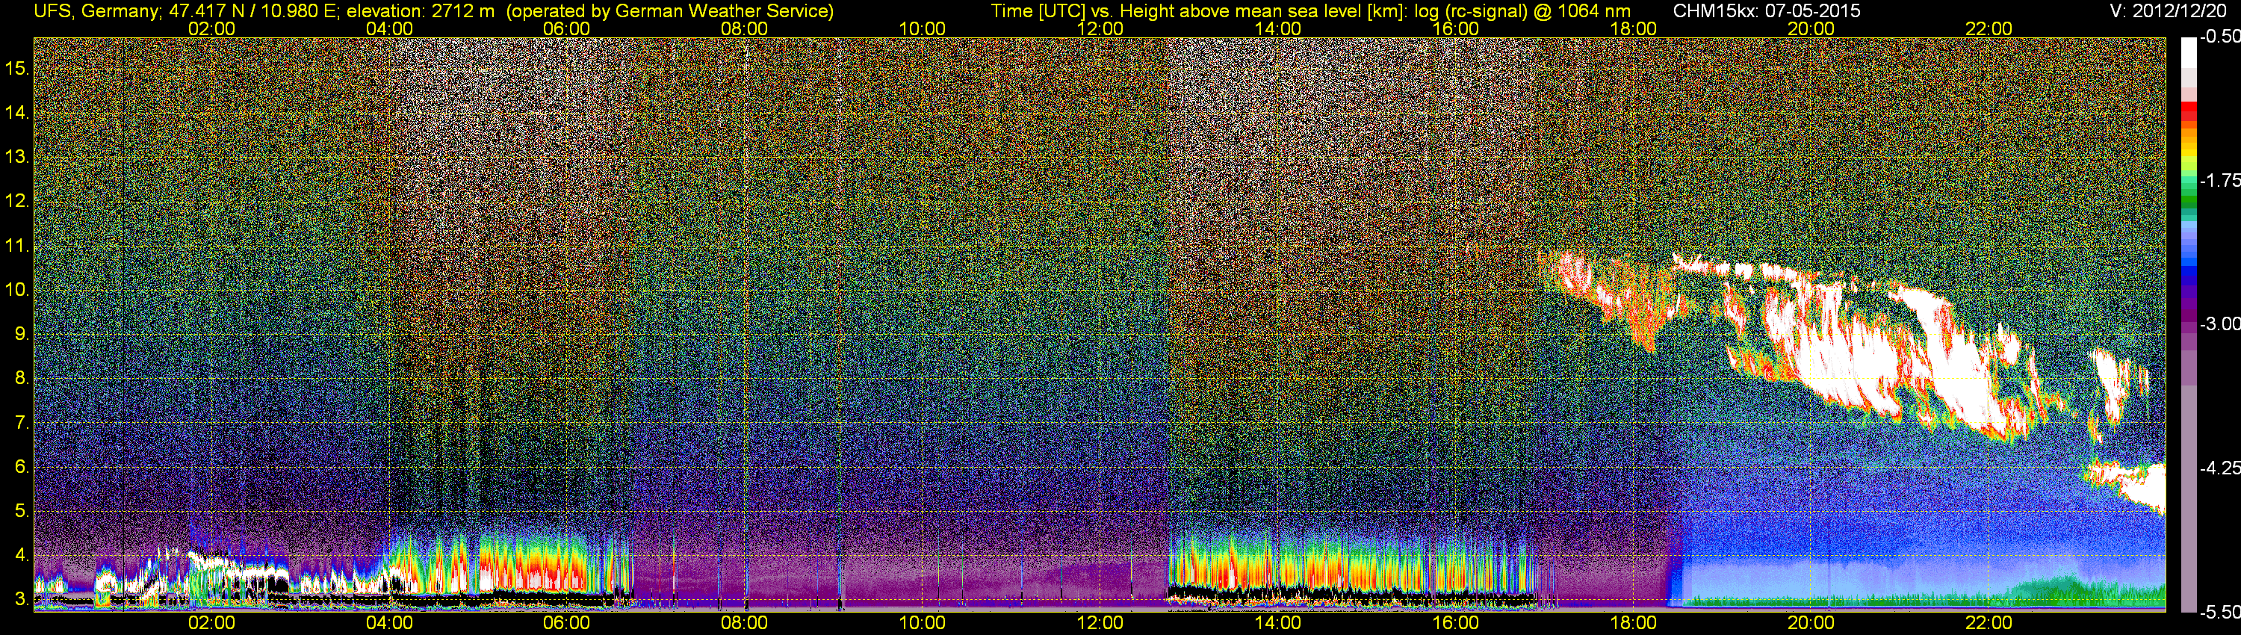Click "(operated by German Weather Service)" text
Screen dimensions: 2241x635
pyautogui.click(x=669, y=10)
